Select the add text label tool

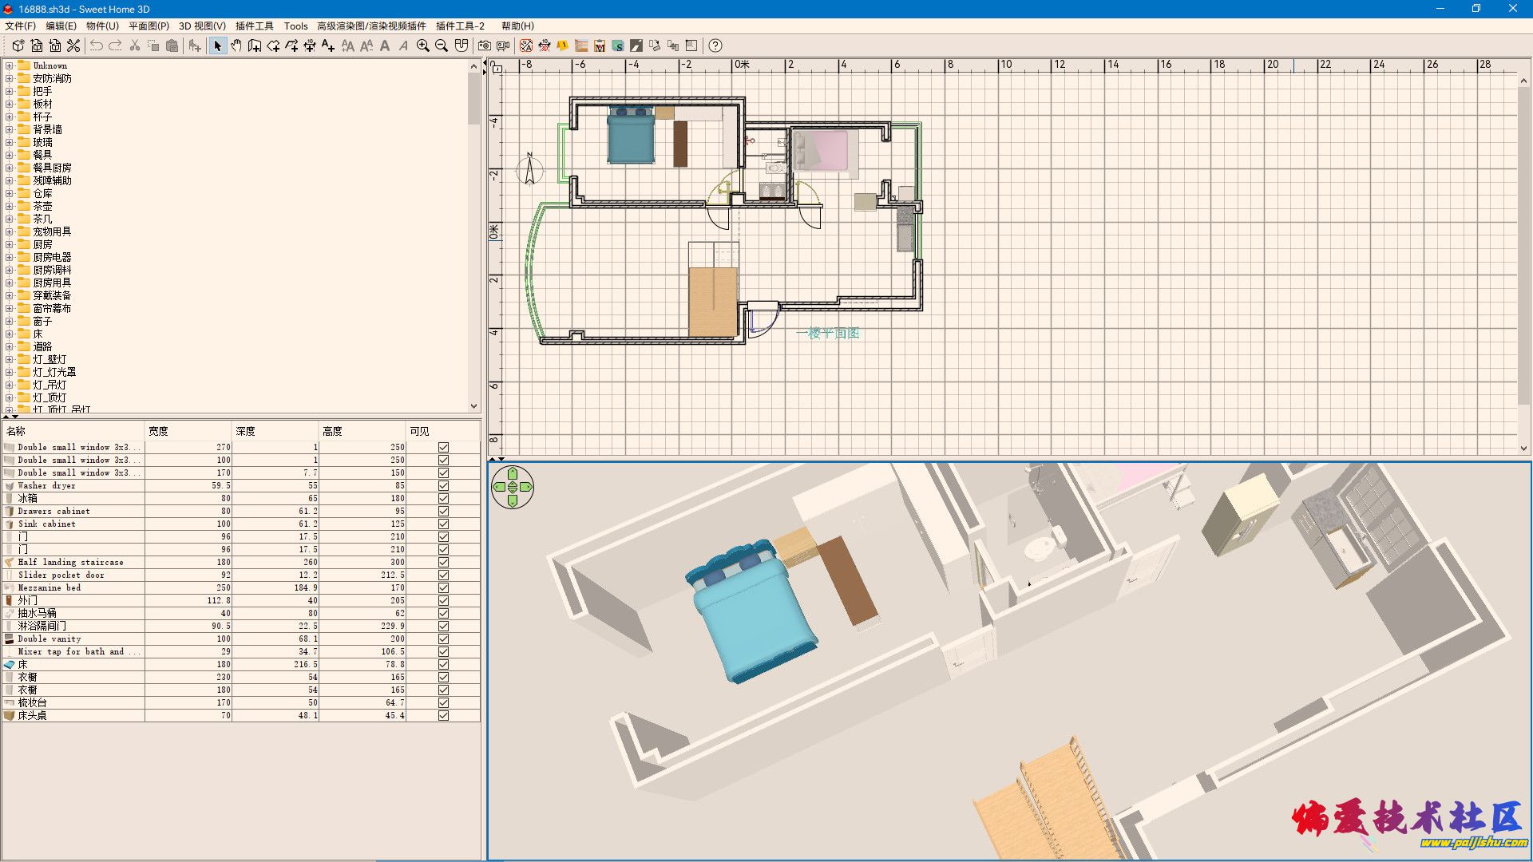(328, 45)
